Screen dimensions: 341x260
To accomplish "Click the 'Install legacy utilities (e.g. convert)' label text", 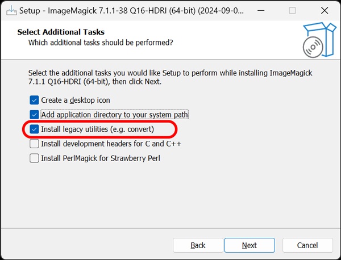I will tap(97, 129).
